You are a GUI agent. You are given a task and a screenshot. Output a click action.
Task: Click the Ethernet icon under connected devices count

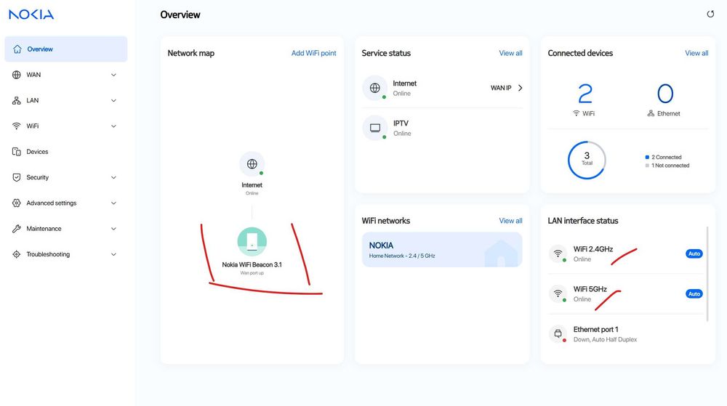[x=651, y=113]
